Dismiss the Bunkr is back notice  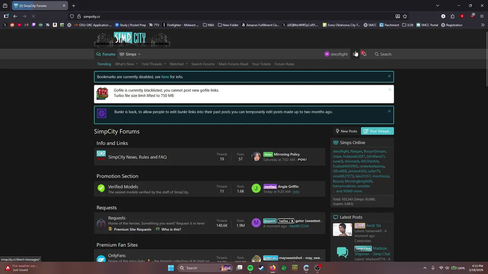tap(389, 111)
